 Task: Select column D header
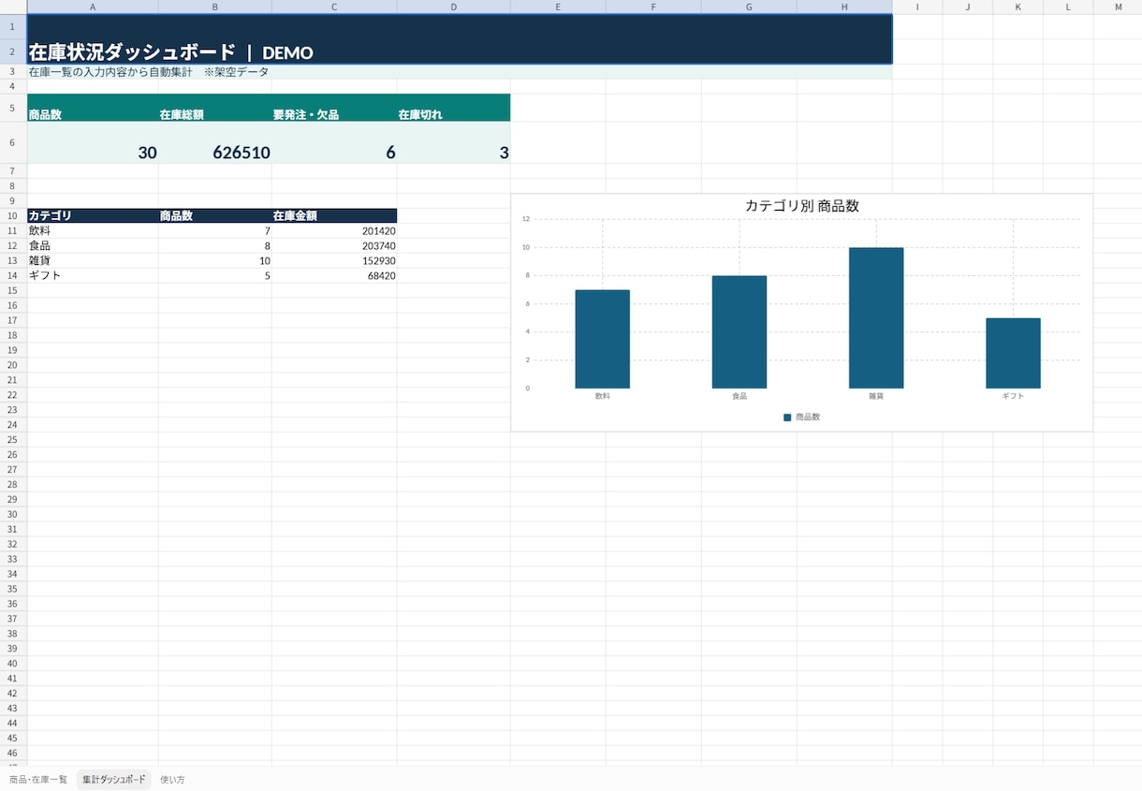tap(454, 7)
